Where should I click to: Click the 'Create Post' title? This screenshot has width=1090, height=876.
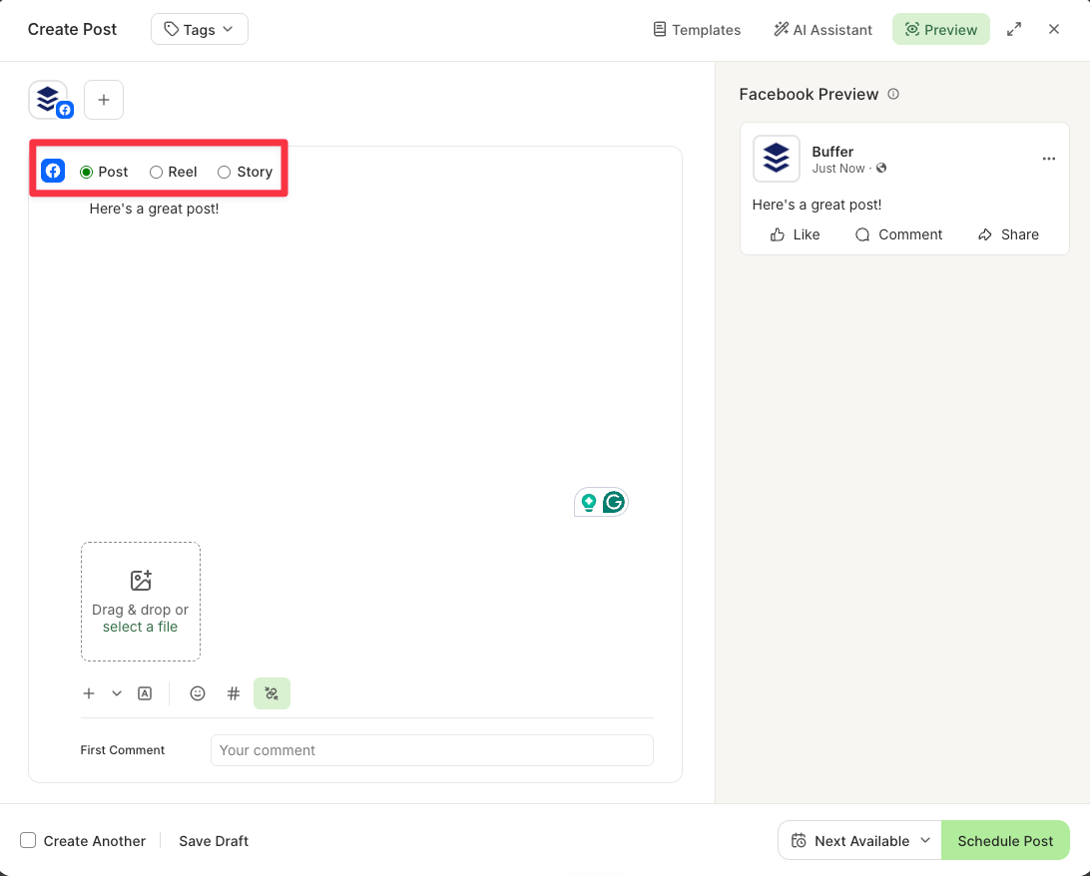(72, 29)
